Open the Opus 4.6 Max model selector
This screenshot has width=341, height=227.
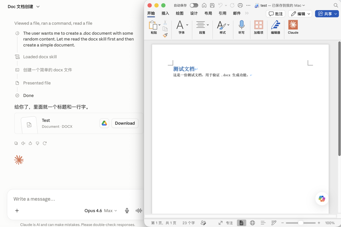pyautogui.click(x=101, y=211)
